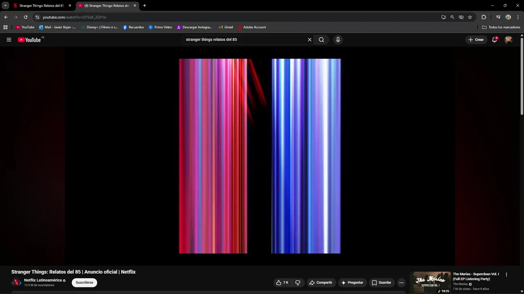This screenshot has height=294, width=524.
Task: View site information icon in address bar
Action: coord(37,17)
